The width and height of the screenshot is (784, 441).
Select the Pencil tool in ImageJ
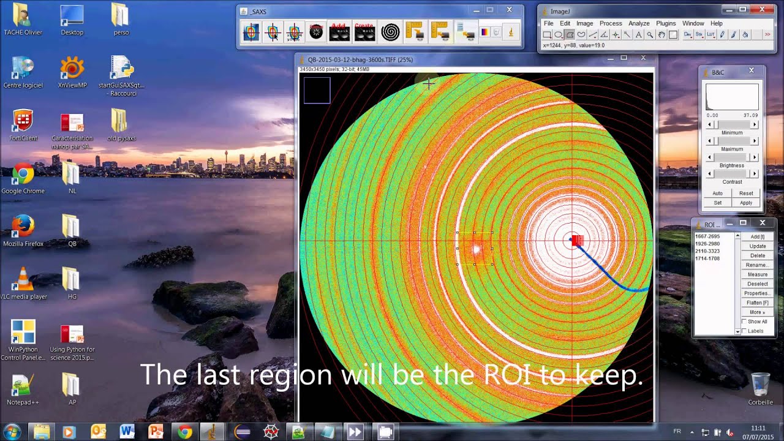723,35
